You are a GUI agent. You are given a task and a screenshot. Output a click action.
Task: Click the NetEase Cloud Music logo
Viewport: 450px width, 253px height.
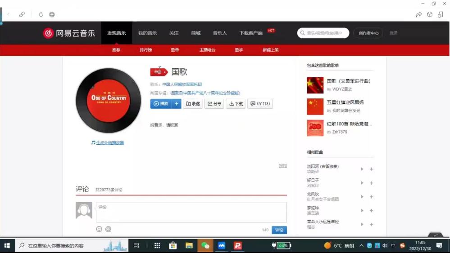pos(69,33)
